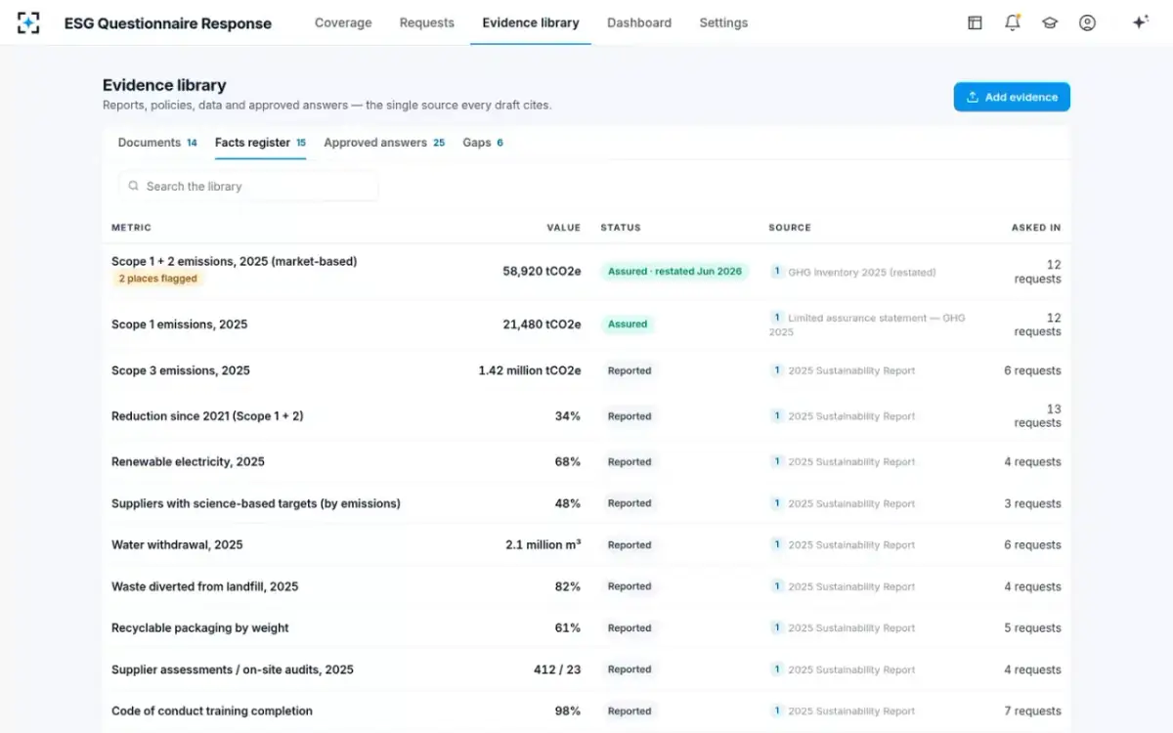Image resolution: width=1173 pixels, height=733 pixels.
Task: Click the Value column header
Action: click(x=564, y=228)
